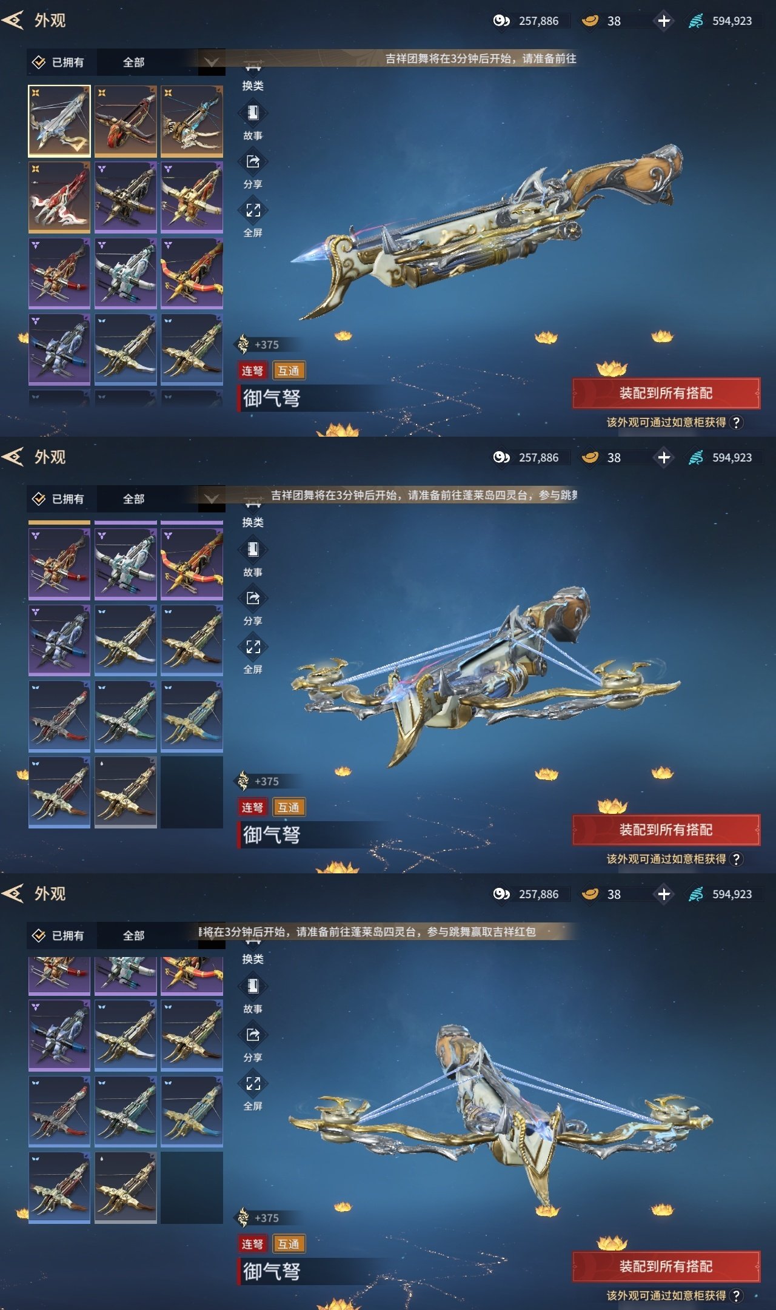This screenshot has height=1310, width=776.
Task: Click 该外观可通过如意柜获得 text in third screenshot
Action: 666,1295
